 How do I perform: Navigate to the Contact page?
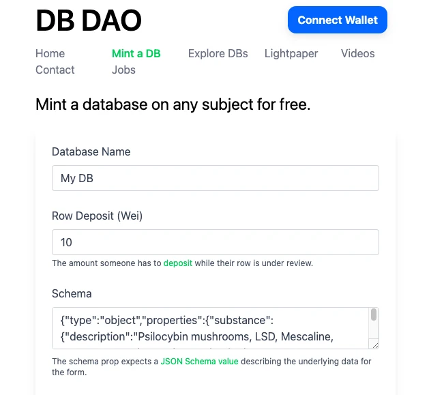(55, 70)
